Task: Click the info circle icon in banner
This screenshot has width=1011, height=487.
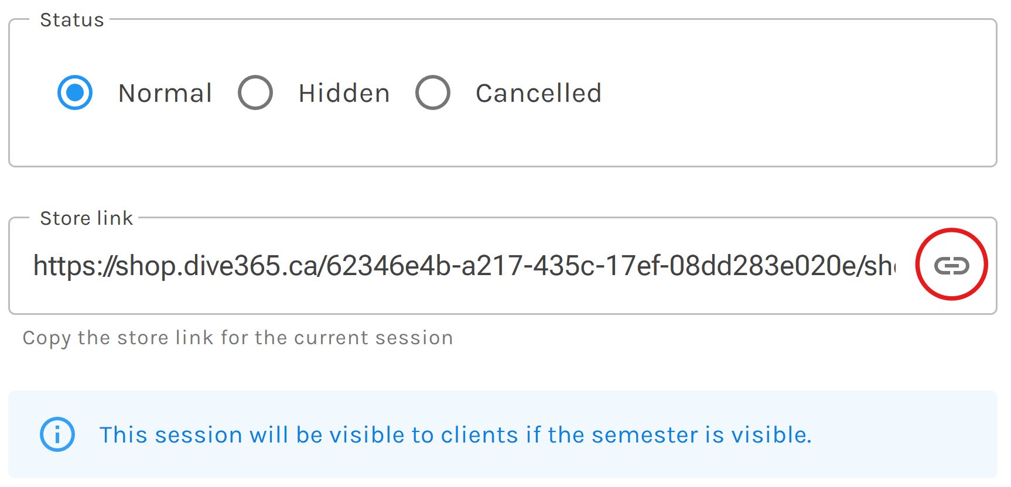Action: point(57,434)
